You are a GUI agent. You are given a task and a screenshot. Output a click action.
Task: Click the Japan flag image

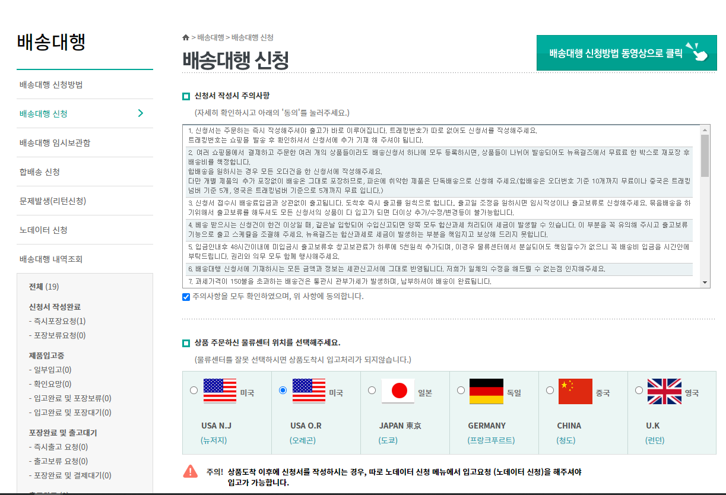tap(398, 391)
